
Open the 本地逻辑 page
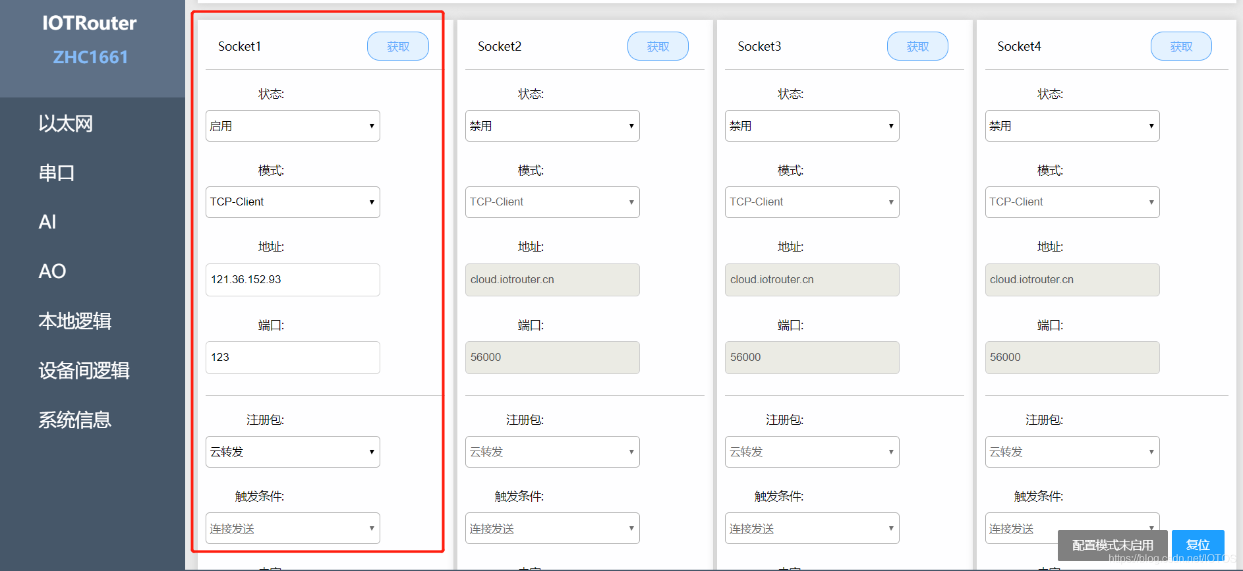74,321
